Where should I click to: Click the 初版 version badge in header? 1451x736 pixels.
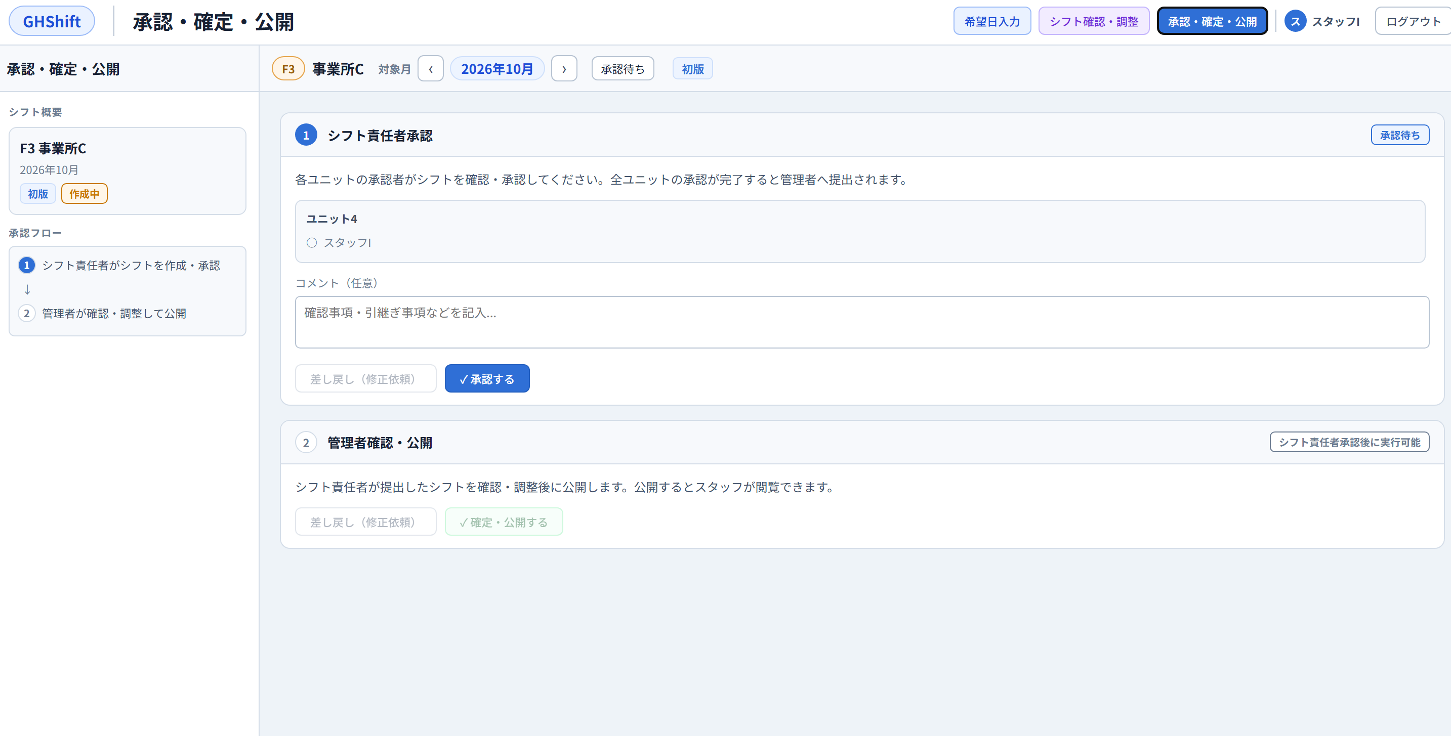pos(692,69)
